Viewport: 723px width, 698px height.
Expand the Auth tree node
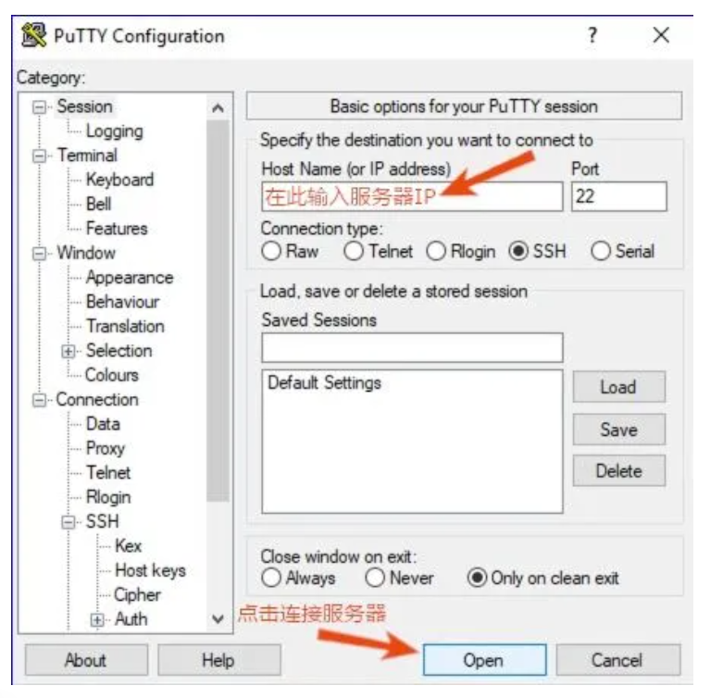[x=97, y=619]
